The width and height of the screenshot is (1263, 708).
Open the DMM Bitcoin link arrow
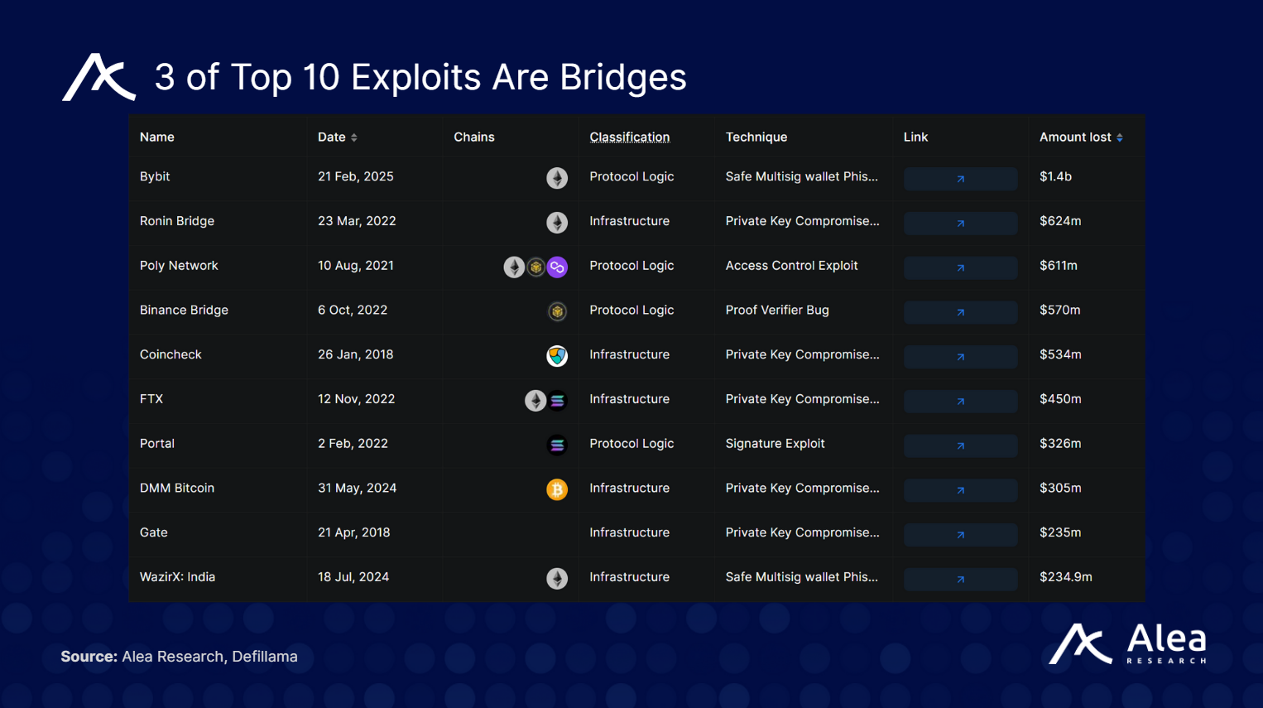point(960,491)
